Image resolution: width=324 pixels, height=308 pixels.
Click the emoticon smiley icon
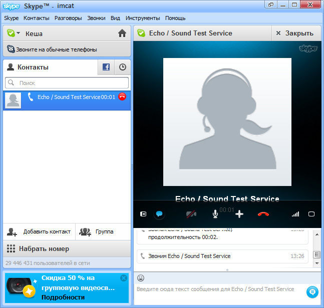(141, 278)
